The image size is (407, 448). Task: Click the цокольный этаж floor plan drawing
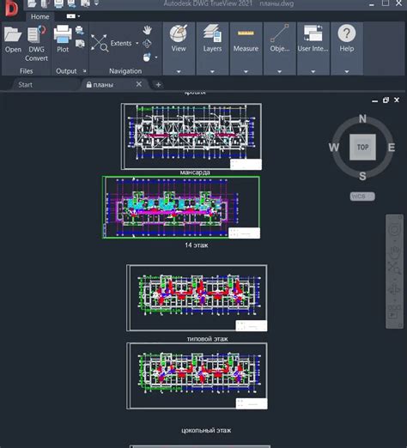(197, 376)
